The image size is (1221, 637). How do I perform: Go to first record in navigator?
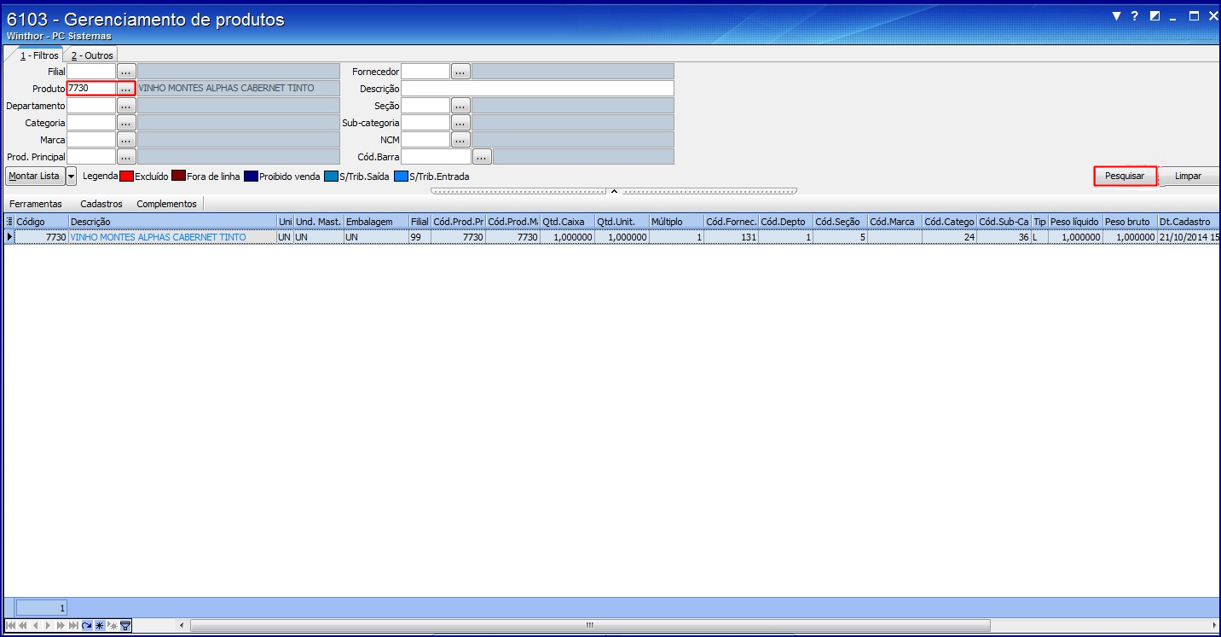pyautogui.click(x=10, y=626)
